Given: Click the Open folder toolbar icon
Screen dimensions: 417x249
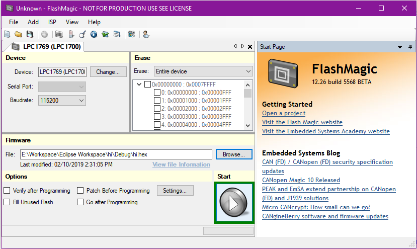Looking at the screenshot, I should click(x=18, y=34).
